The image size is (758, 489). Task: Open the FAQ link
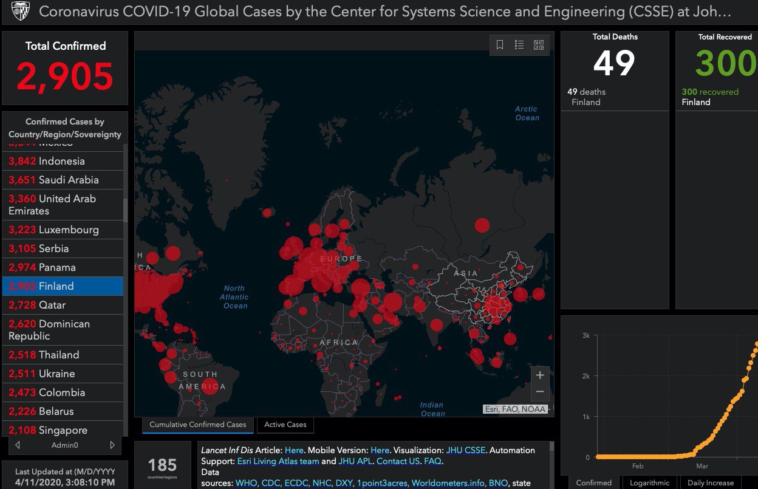(x=432, y=461)
